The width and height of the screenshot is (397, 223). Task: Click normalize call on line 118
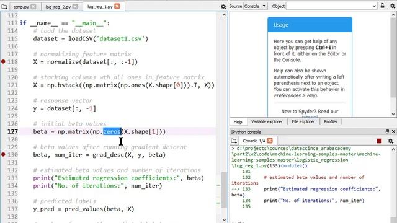[63, 62]
